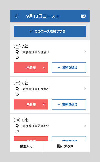Viewport: 100px width, 162px height.
Task: Tap the location pin for A社
Action: [x=17, y=52]
